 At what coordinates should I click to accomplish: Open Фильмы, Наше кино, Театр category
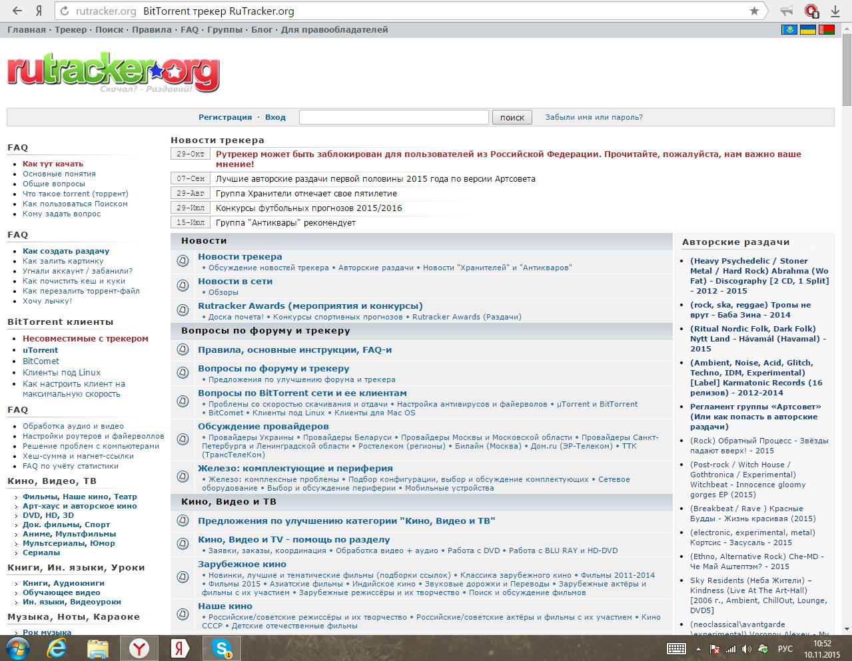pyautogui.click(x=80, y=497)
